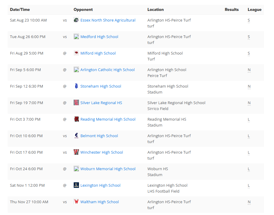The image size is (274, 215).
Task: Select date Fri Sep 5 6:00 PM
Action: click(x=25, y=70)
